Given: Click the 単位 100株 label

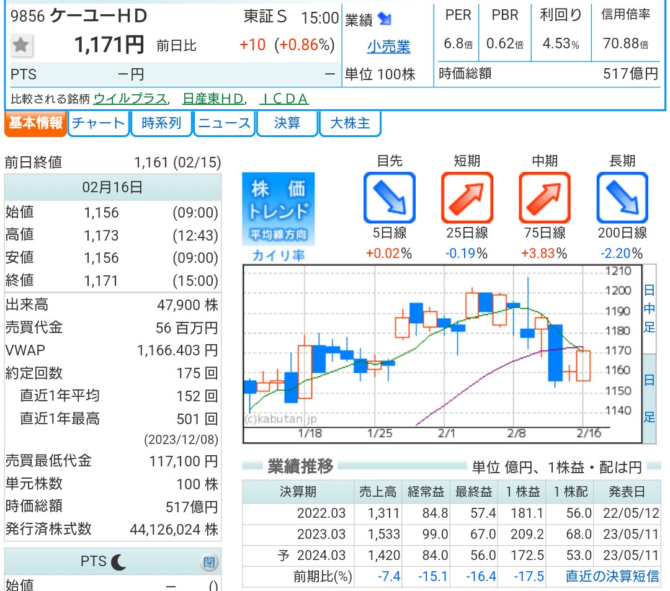Looking at the screenshot, I should point(380,74).
